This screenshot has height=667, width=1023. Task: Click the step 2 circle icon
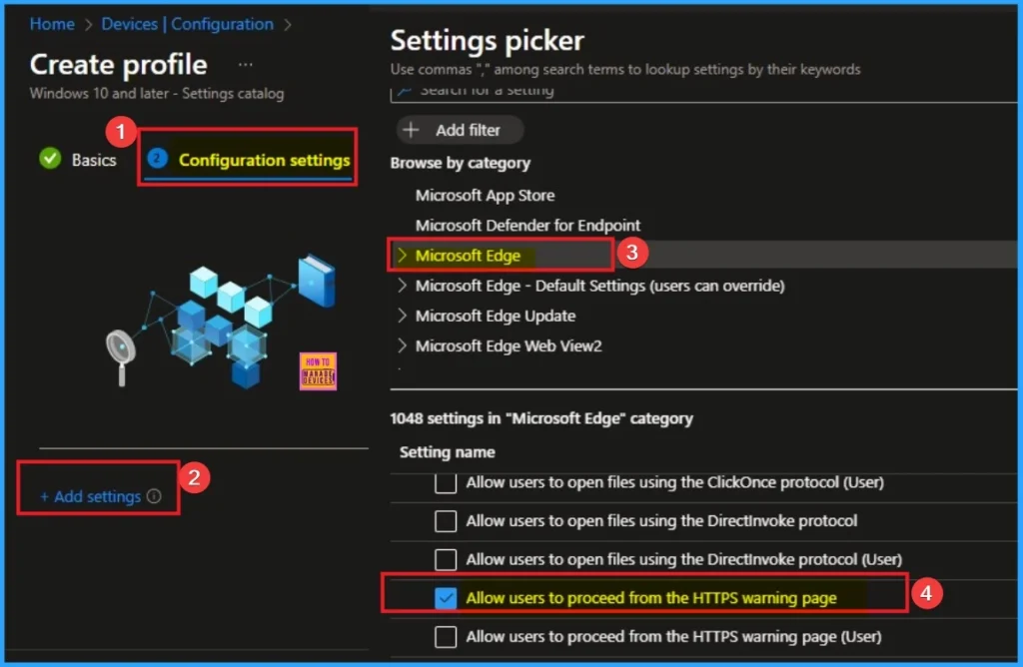click(x=157, y=159)
